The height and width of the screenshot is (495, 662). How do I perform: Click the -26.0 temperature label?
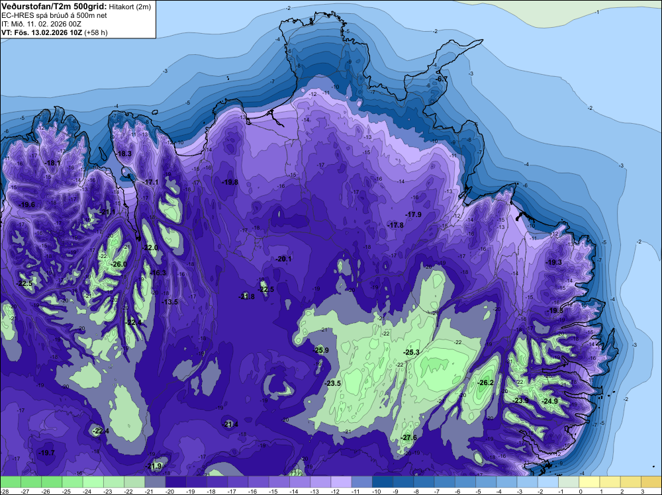click(x=118, y=264)
